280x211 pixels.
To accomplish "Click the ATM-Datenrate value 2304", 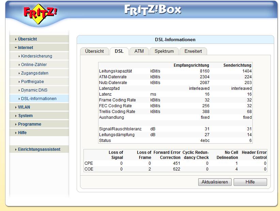I will point(205,77).
